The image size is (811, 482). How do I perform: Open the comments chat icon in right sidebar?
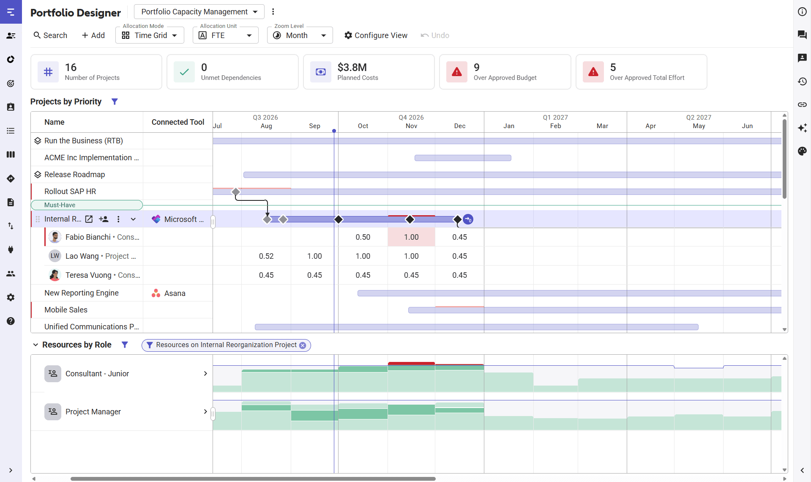(x=802, y=35)
